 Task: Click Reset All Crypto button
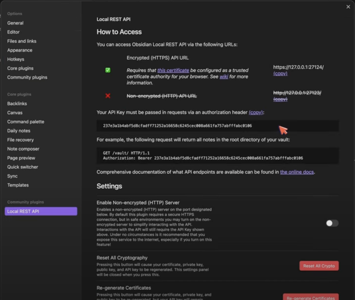(x=319, y=266)
